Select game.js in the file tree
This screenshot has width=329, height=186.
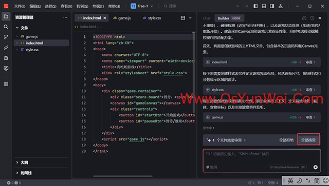click(41, 36)
